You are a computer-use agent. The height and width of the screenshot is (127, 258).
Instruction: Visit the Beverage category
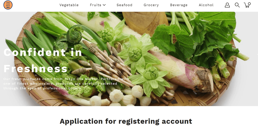[179, 5]
